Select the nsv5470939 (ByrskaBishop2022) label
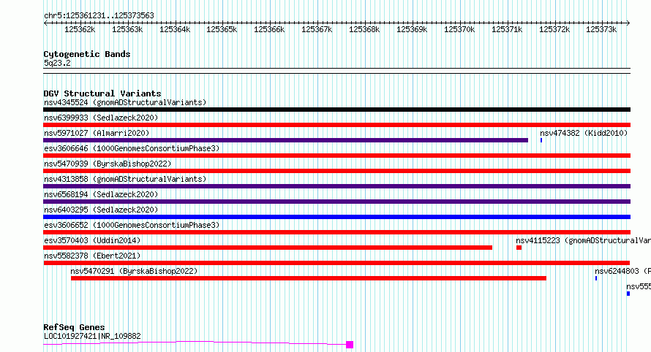 coord(108,164)
